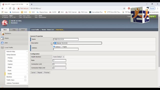
Task: Click the Repeat button
Action: [40, 72]
